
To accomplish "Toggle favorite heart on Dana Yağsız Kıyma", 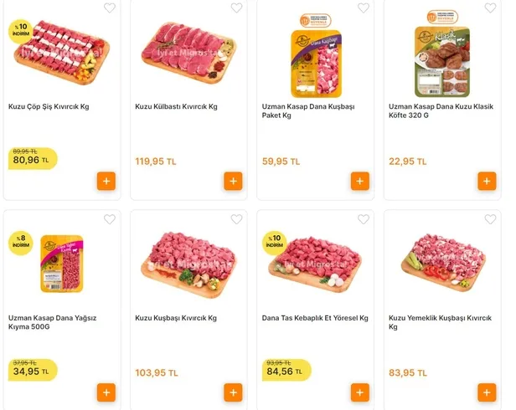I will click(x=110, y=219).
